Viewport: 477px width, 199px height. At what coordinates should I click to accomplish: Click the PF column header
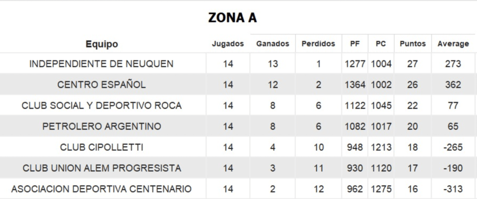pyautogui.click(x=354, y=44)
